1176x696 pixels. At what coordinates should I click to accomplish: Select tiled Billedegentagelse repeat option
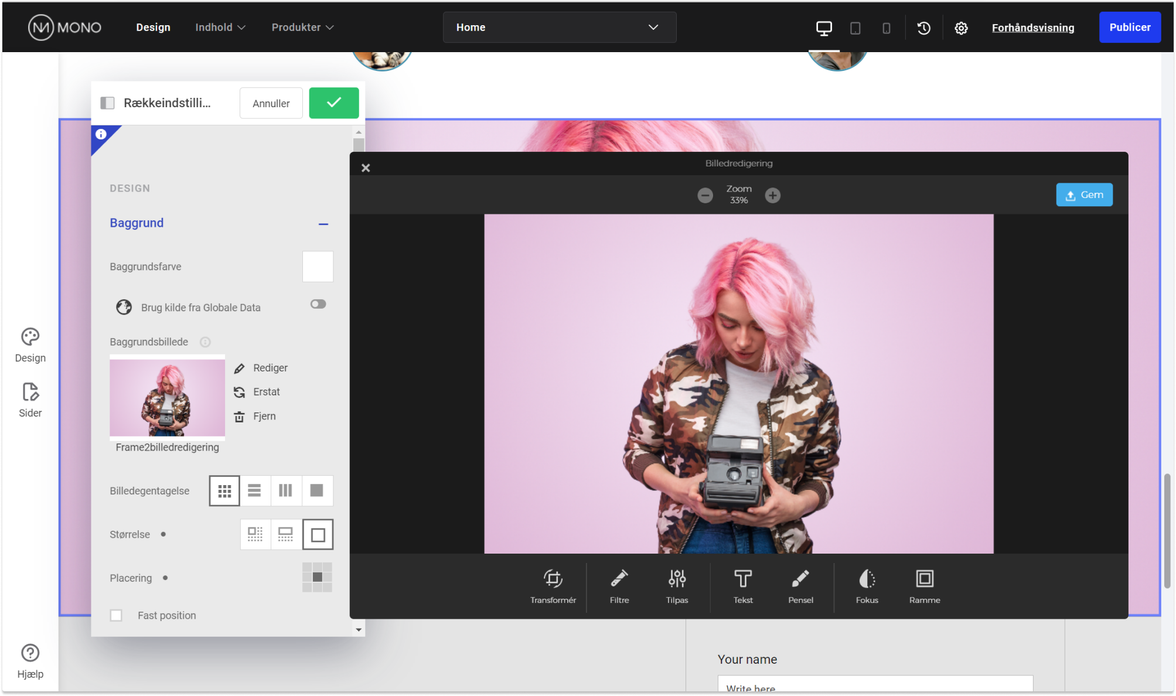point(223,490)
